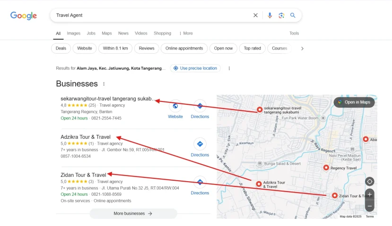Zoom in the map with plus button

(x=369, y=194)
